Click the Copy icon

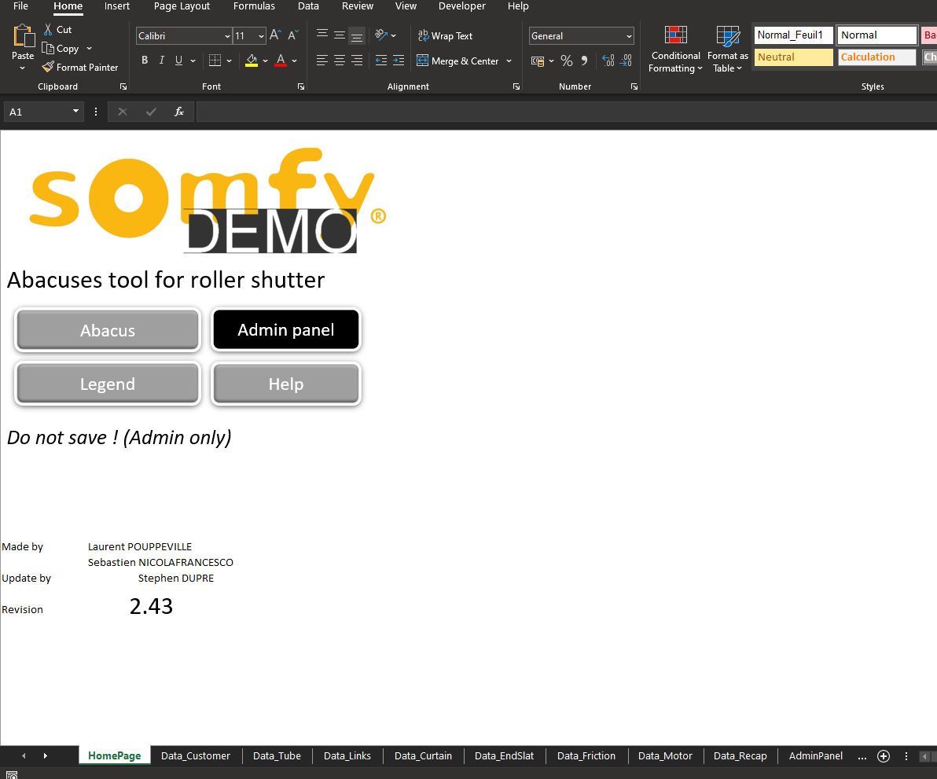coord(48,49)
